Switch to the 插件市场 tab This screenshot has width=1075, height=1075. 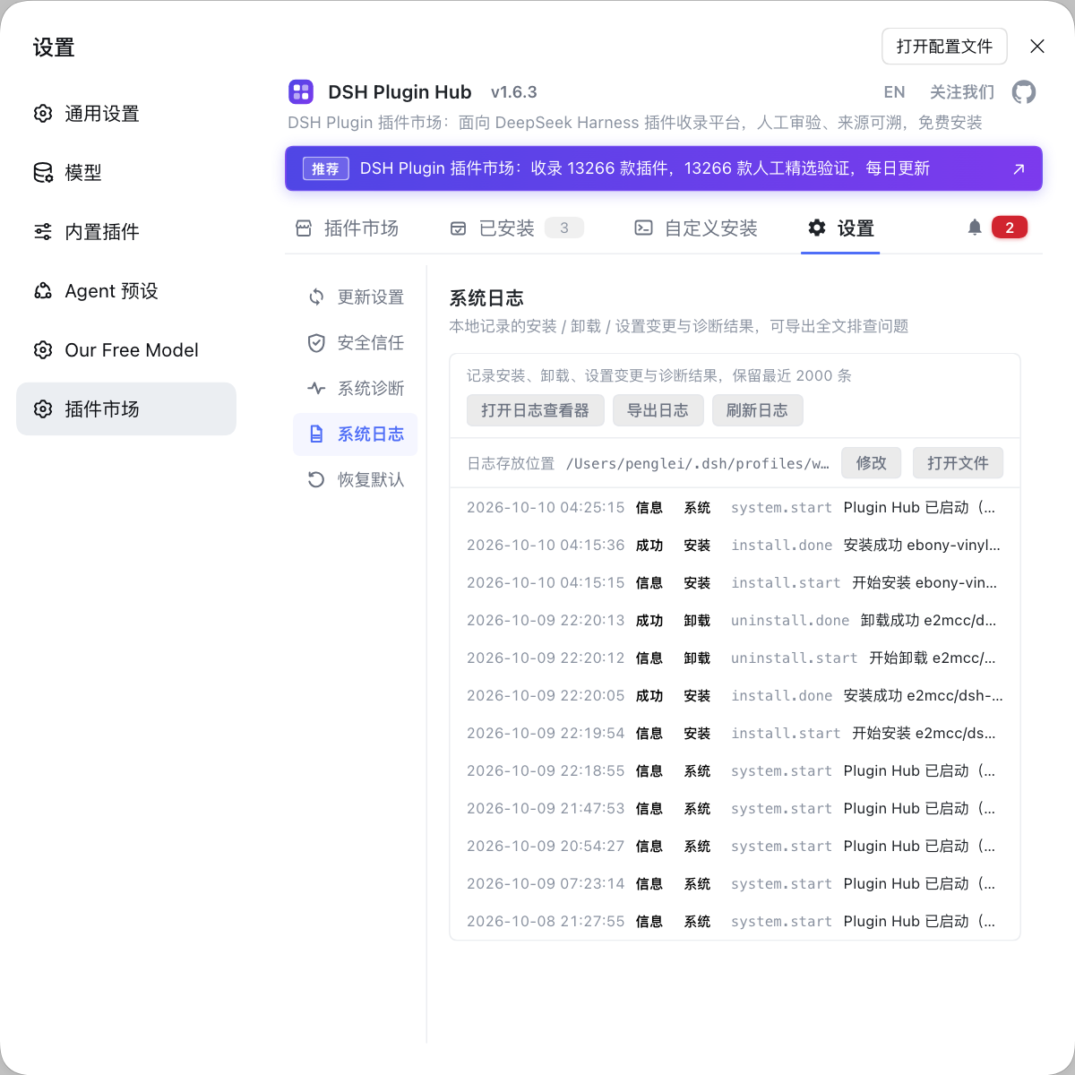pos(347,228)
